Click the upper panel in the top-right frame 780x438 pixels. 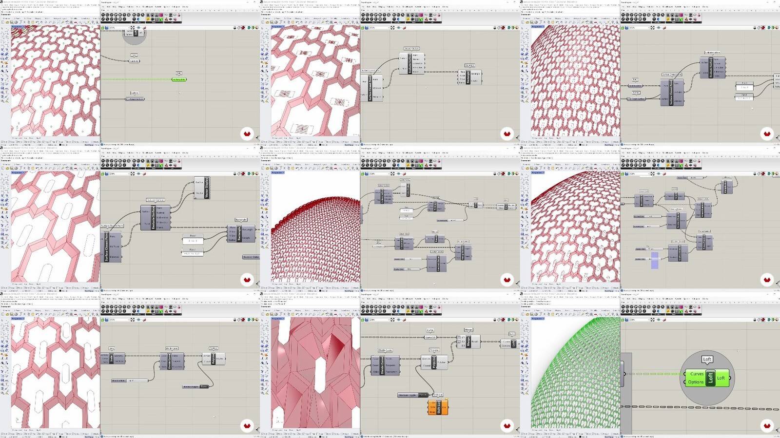pyautogui.click(x=744, y=87)
